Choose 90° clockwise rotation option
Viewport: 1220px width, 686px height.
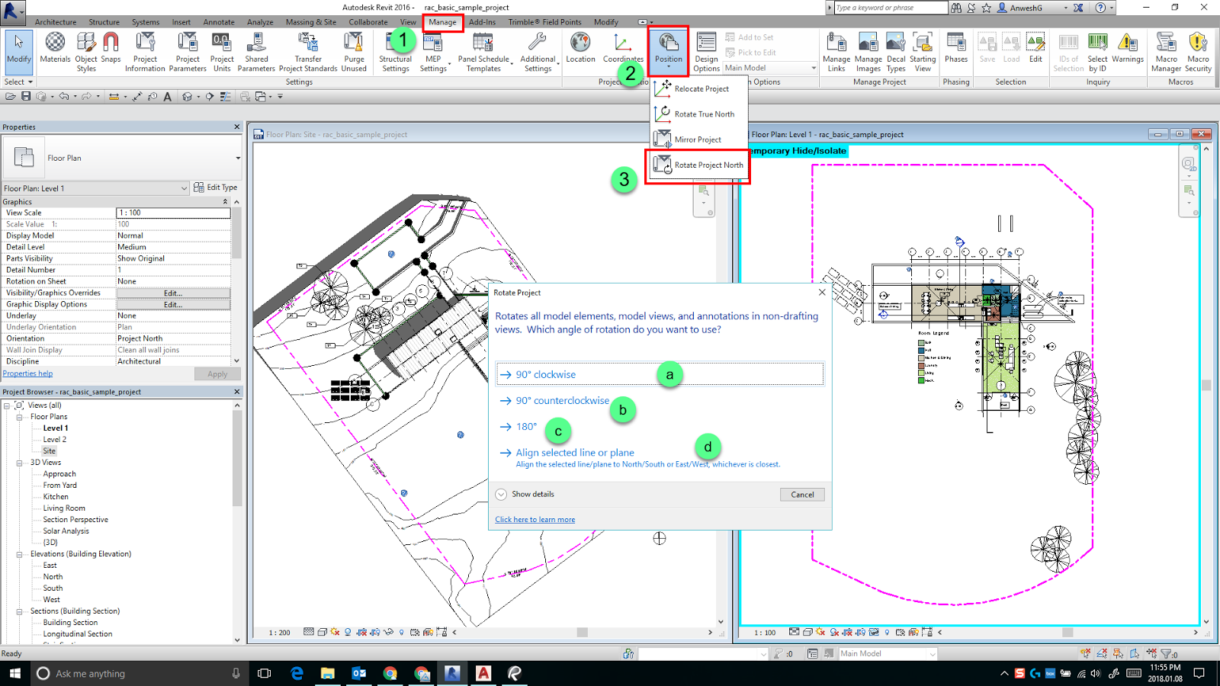pos(660,374)
